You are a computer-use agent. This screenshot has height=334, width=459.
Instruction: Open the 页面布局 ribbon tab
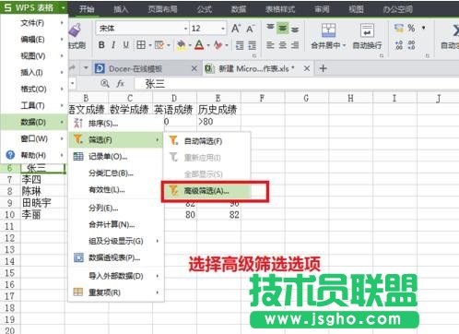click(x=162, y=9)
